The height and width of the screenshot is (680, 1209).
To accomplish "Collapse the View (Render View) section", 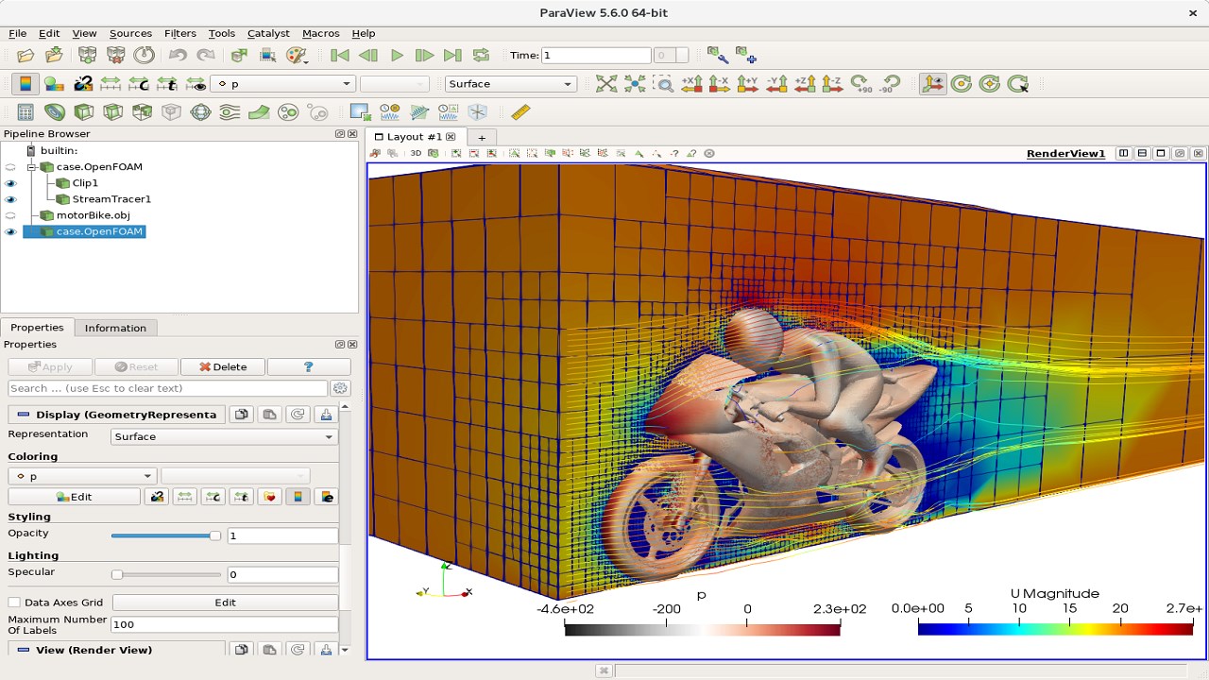I will (116, 650).
